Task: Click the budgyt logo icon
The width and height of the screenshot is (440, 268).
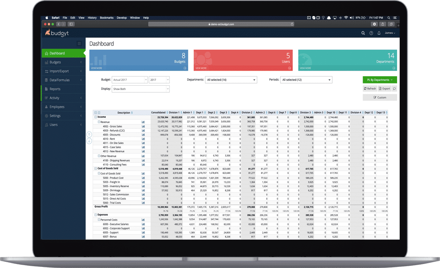Action: pyautogui.click(x=48, y=33)
